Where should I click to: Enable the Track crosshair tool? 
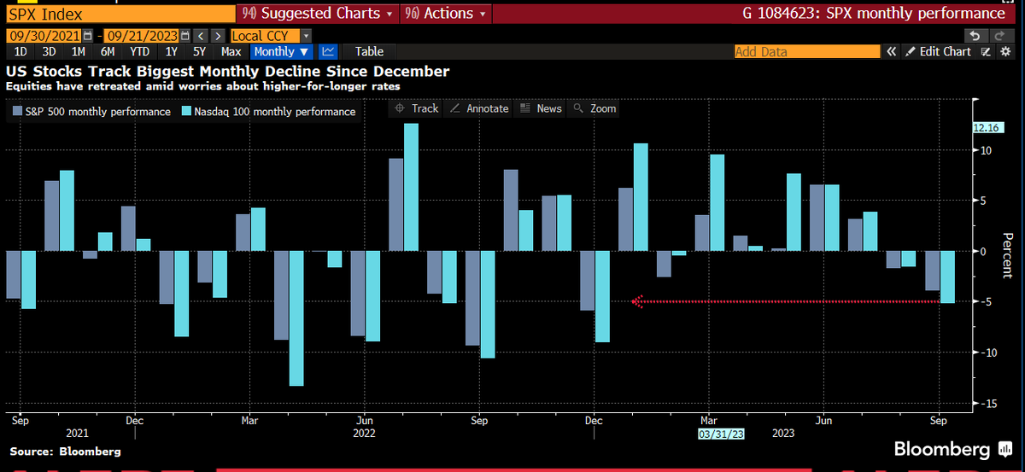point(416,108)
